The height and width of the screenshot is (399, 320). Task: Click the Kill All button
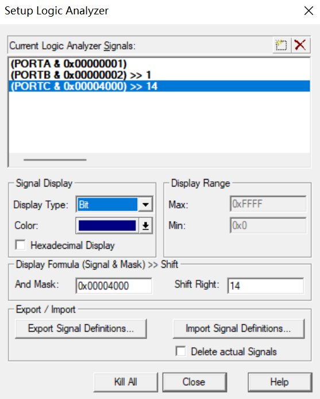(x=125, y=382)
